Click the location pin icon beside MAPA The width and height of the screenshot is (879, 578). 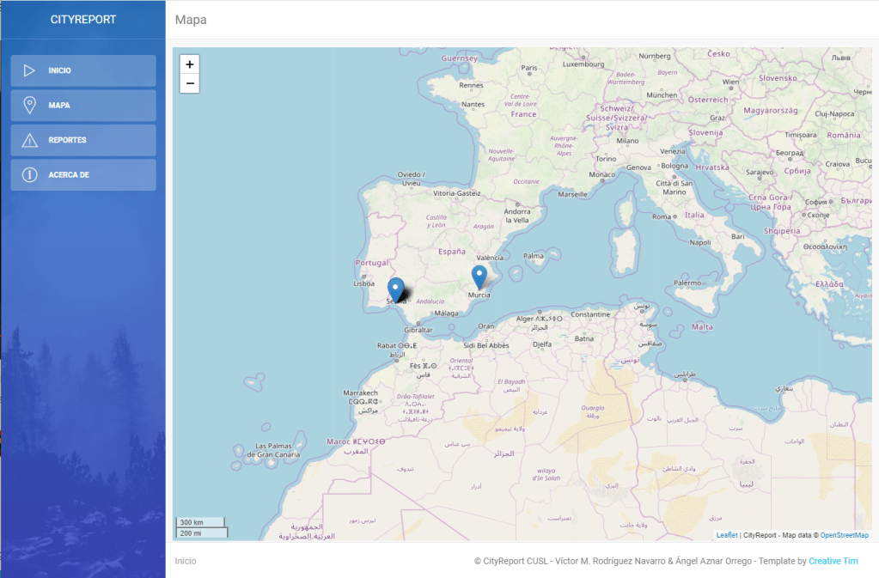[x=29, y=106]
